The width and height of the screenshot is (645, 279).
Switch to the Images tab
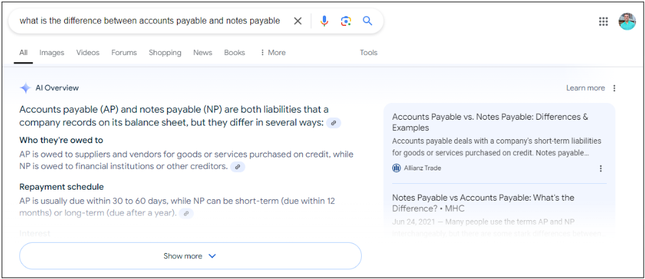(52, 52)
